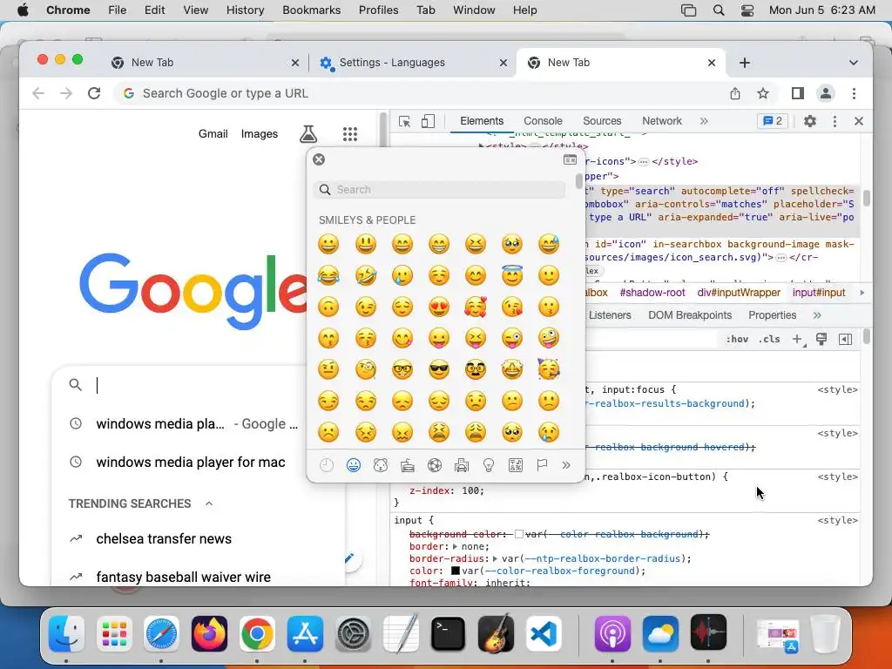The height and width of the screenshot is (669, 892).
Task: Open the Properties pane tab
Action: (x=772, y=315)
